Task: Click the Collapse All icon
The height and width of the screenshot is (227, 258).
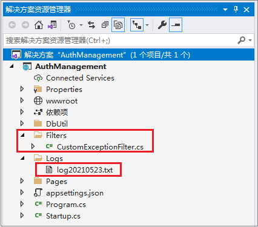Action: click(x=105, y=25)
